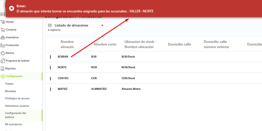Sort by Nombre corto column header
The width and height of the screenshot is (262, 131).
click(x=105, y=44)
